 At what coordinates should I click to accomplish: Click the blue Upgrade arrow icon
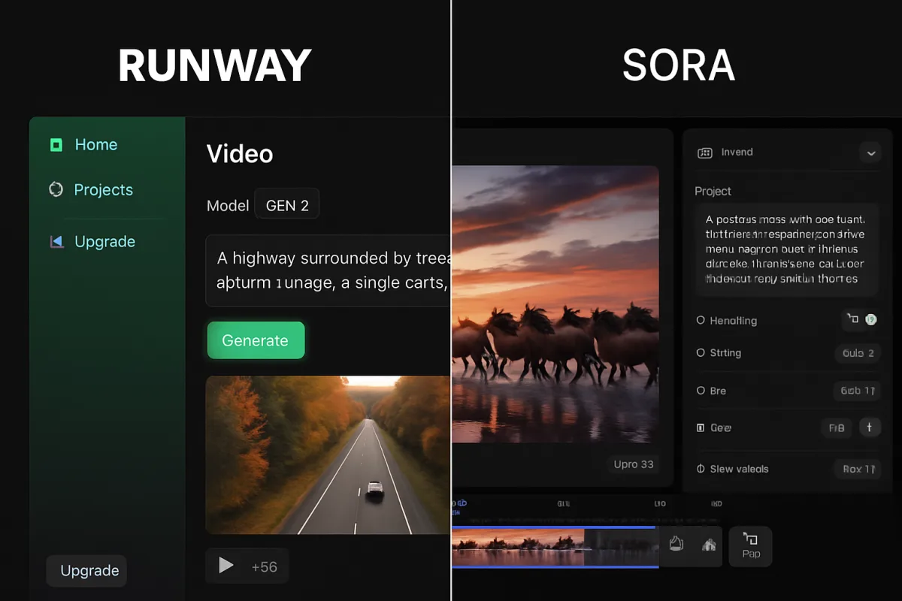[x=56, y=241]
